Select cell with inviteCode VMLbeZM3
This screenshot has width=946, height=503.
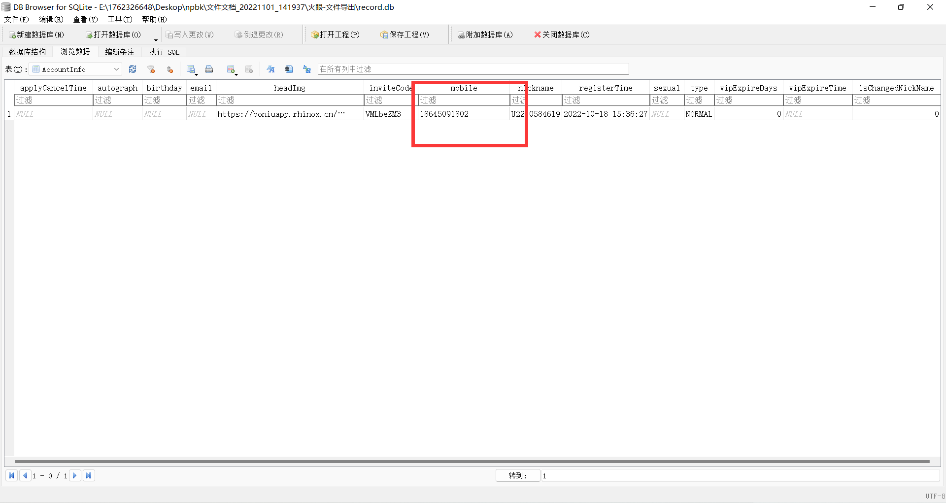coord(391,114)
